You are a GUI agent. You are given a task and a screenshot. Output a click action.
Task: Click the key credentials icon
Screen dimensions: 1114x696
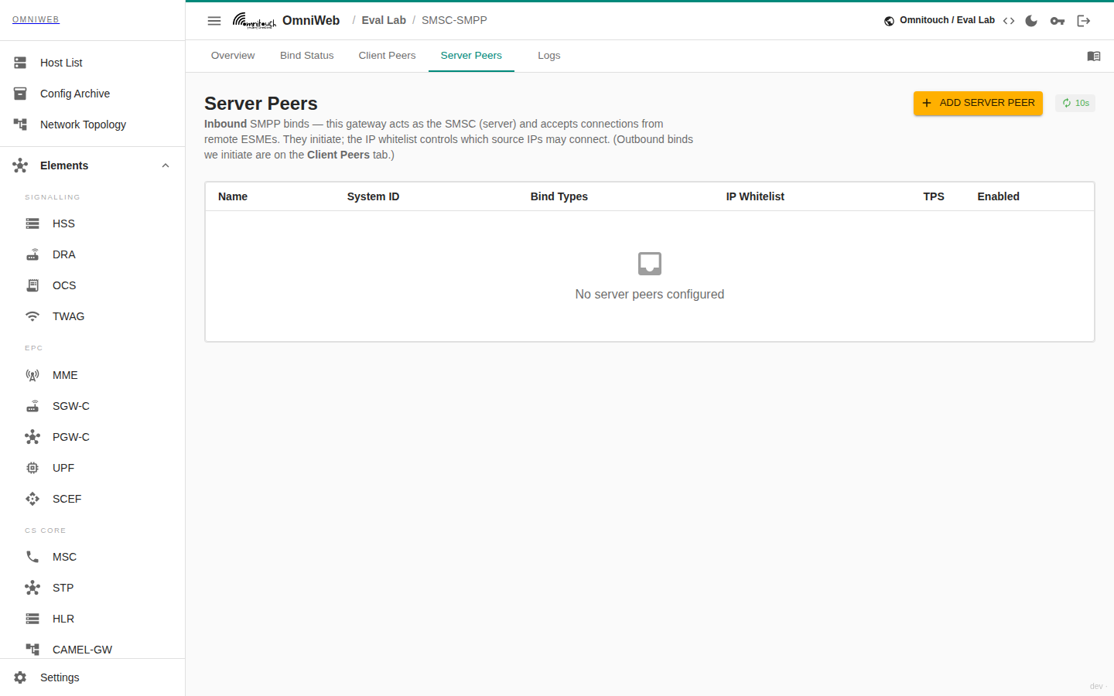pos(1058,21)
